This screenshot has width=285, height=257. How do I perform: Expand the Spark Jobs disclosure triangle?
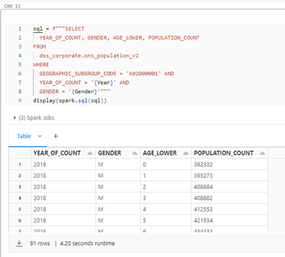tap(15, 117)
